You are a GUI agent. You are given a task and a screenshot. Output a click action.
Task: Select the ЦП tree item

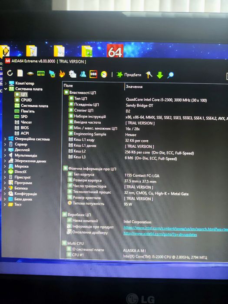point(21,94)
